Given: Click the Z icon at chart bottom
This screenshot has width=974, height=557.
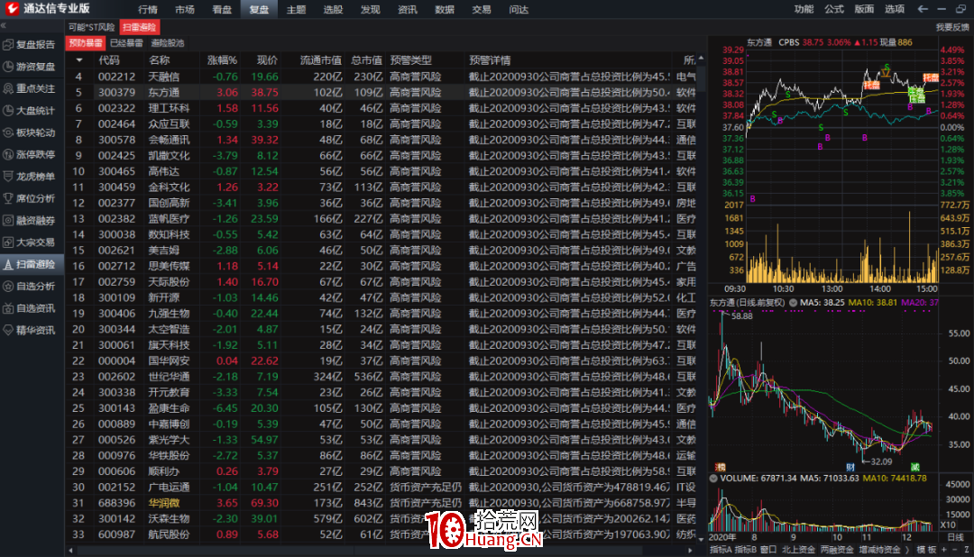Looking at the screenshot, I should (x=967, y=550).
